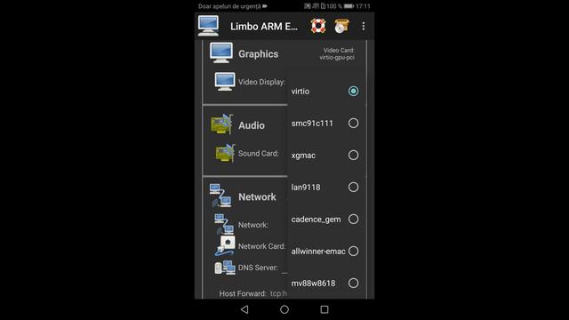Tap the Sound Card row icon
Image resolution: width=569 pixels, height=320 pixels.
click(x=225, y=153)
